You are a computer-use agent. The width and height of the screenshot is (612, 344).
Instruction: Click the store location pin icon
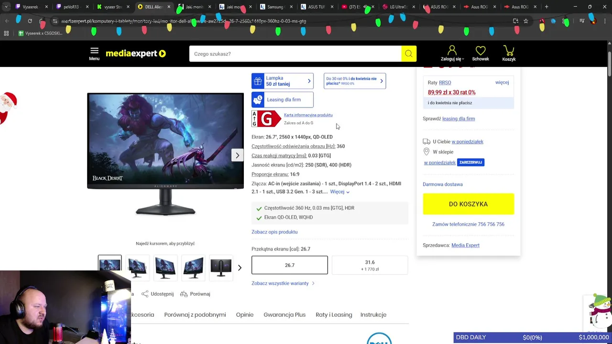click(x=426, y=151)
